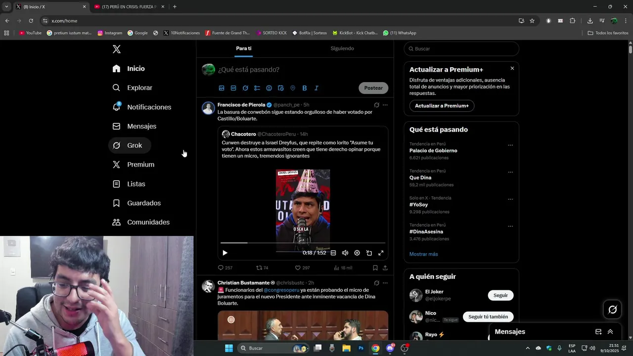Open Francisco de Pierola's profile name

coord(241,105)
